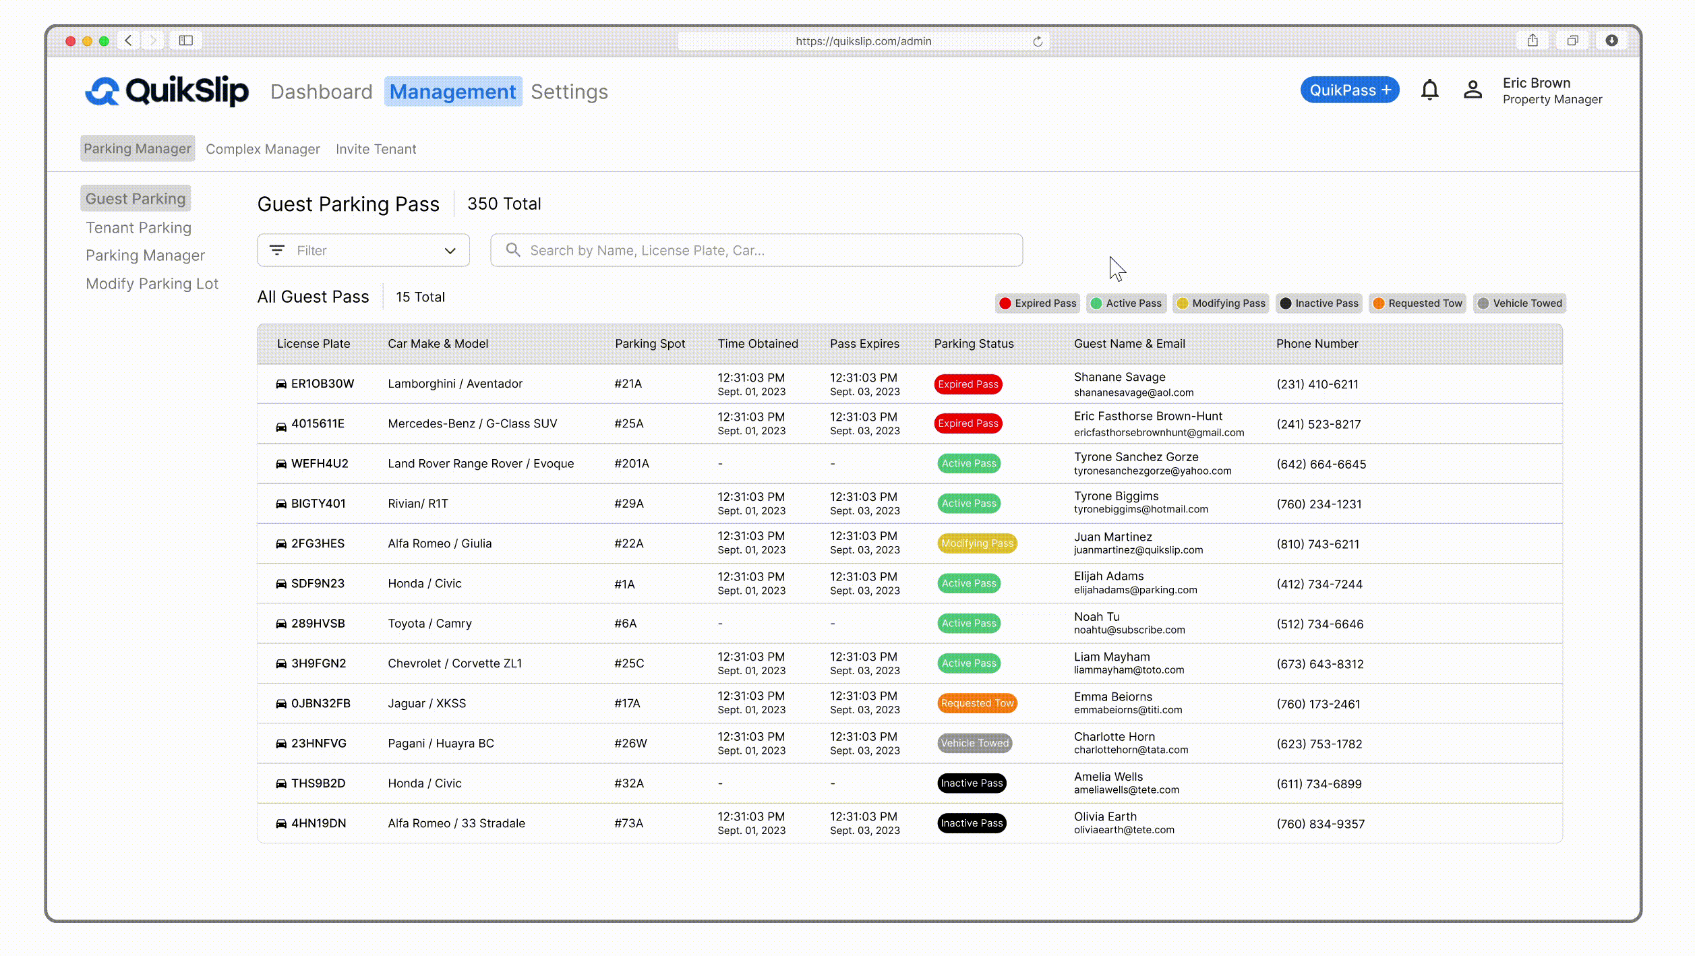Click the browser downloads icon
Screen dimensions: 1695x956
1611,40
